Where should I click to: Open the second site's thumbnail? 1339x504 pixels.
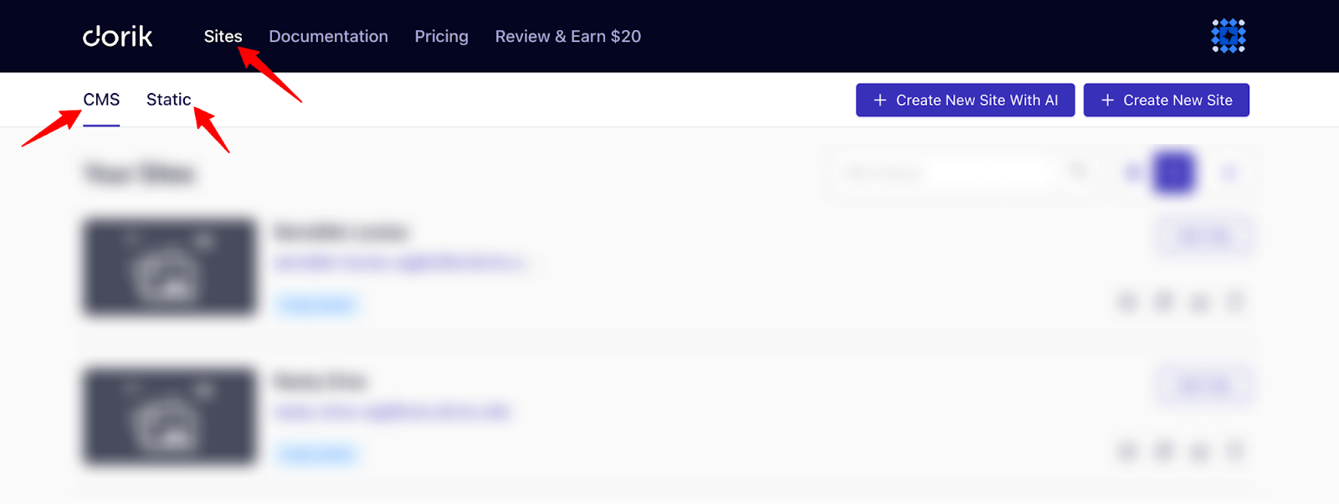[169, 416]
